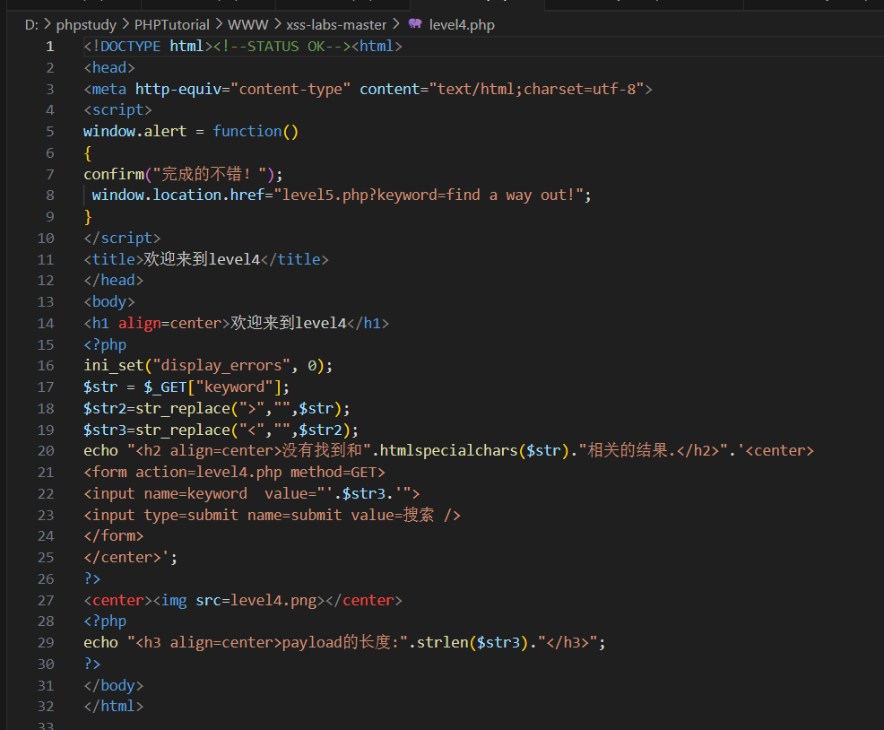Image resolution: width=884 pixels, height=730 pixels.
Task: Click the '<title>' tag on line 11
Action: coord(113,259)
